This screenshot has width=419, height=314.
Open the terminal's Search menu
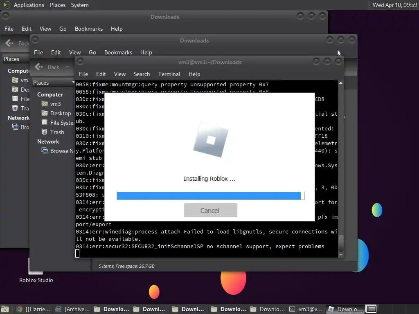142,74
